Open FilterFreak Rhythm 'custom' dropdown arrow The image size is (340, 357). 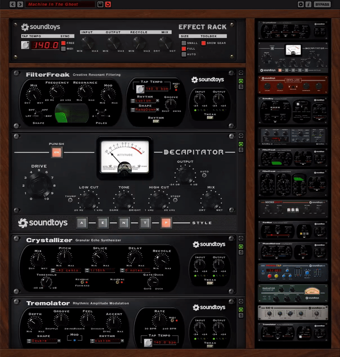[x=158, y=101]
